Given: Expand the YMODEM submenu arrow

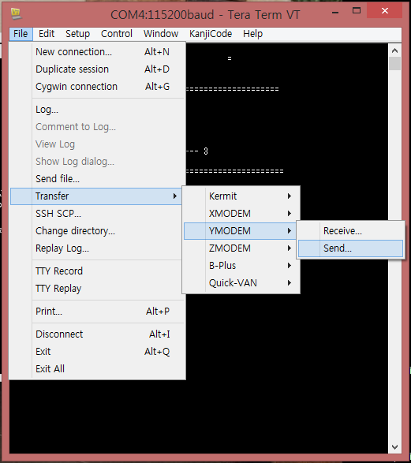Looking at the screenshot, I should click(290, 231).
